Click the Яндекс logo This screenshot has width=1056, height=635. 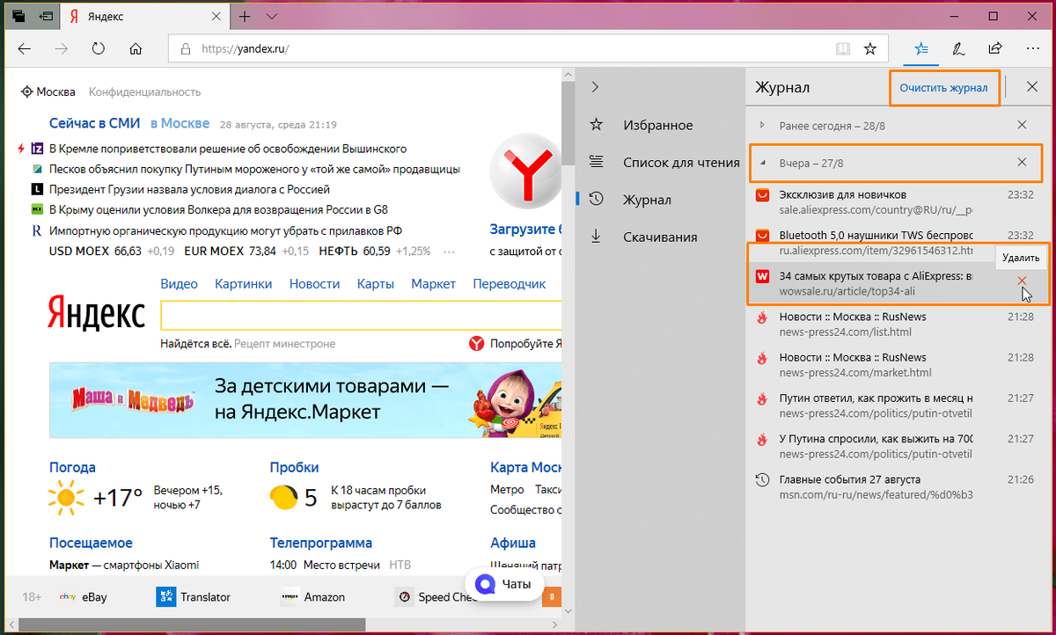click(96, 314)
